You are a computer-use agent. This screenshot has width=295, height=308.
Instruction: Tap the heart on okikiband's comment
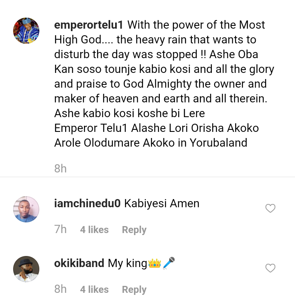pos(270,268)
